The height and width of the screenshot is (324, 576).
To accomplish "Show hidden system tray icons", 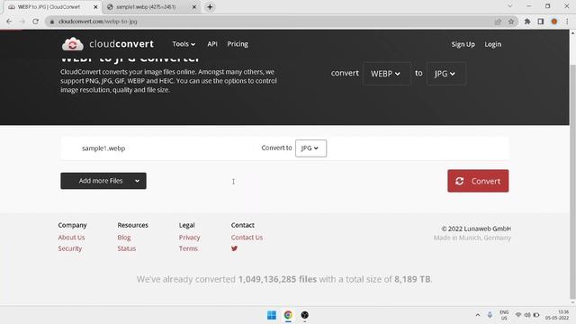I will 478,315.
